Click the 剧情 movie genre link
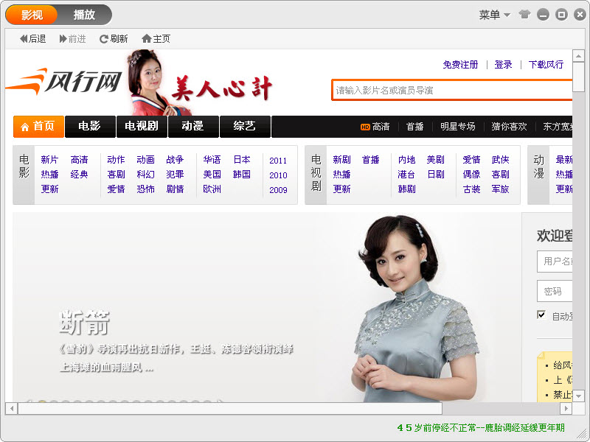Viewport: 590px width, 442px height. pos(175,189)
